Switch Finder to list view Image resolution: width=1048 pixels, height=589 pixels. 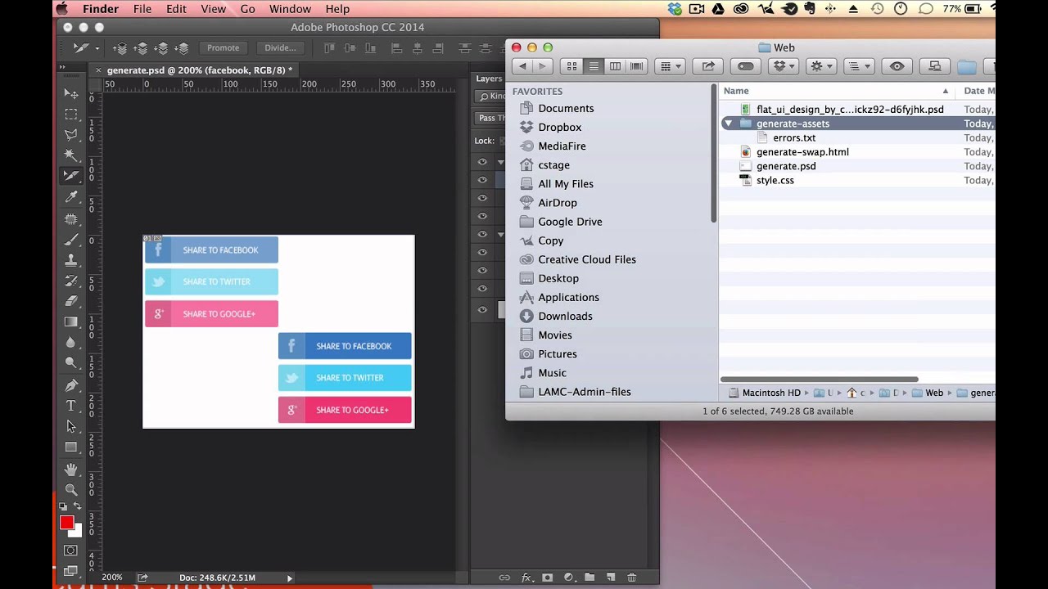(594, 66)
